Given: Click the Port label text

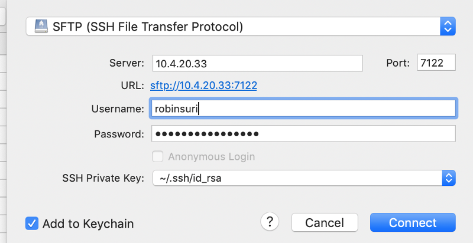Looking at the screenshot, I should coord(398,63).
